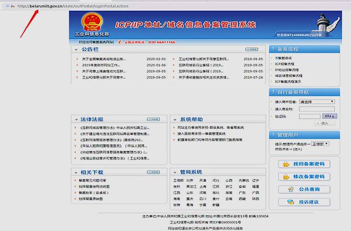Click the chat icon on 投诉建议 button
Screen dimensions: 351x231
291,202
